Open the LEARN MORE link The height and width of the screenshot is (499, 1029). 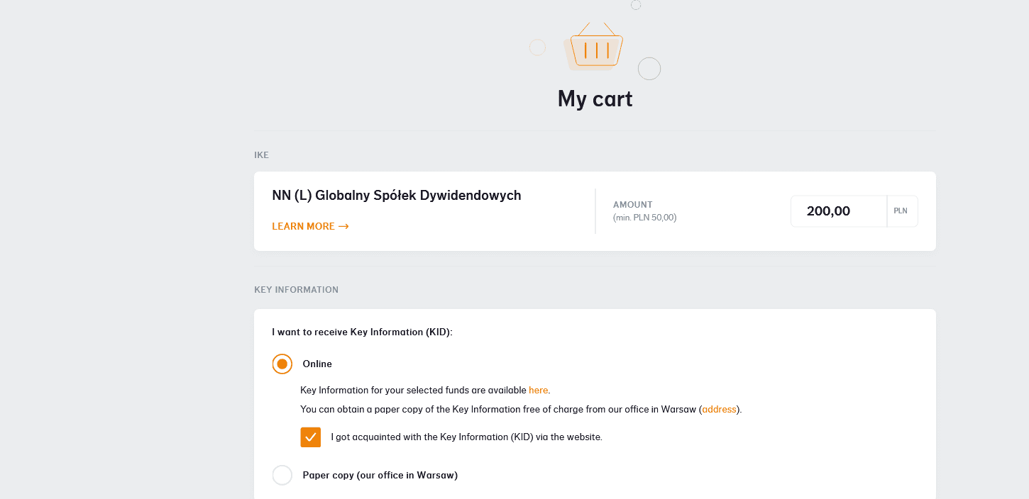304,227
